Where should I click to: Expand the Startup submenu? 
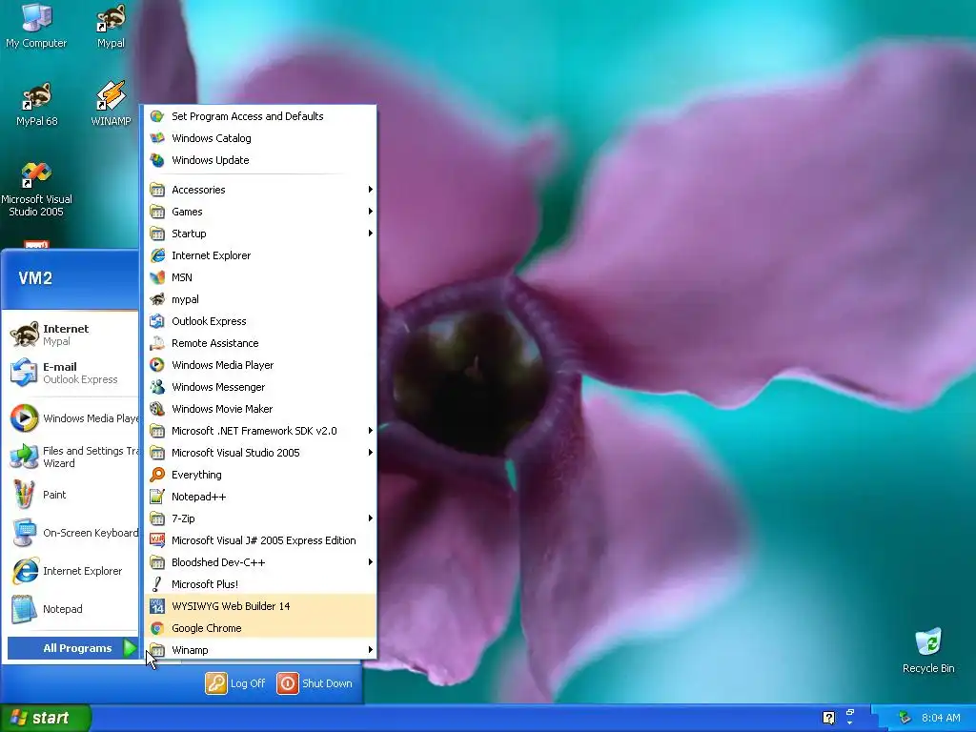pyautogui.click(x=260, y=234)
